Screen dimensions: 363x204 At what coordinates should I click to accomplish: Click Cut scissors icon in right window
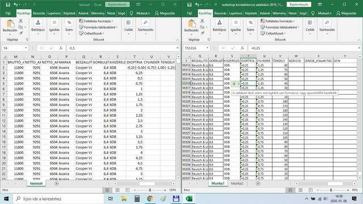pos(202,21)
